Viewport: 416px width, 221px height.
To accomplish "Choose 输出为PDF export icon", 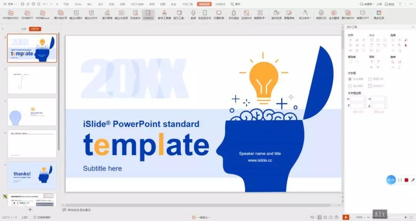I will tap(91, 13).
